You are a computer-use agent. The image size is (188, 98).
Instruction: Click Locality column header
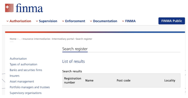coord(170,80)
